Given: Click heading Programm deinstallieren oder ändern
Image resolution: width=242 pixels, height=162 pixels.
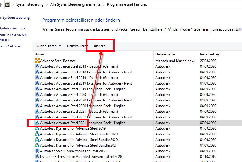Looking at the screenshot, I should coord(81,20).
